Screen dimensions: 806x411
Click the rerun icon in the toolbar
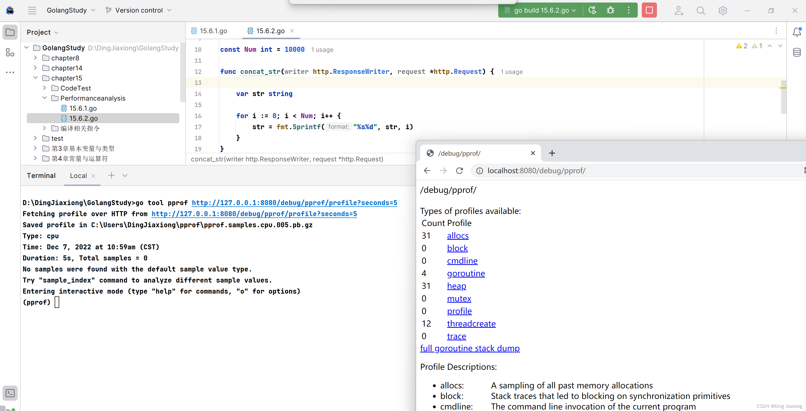click(592, 10)
